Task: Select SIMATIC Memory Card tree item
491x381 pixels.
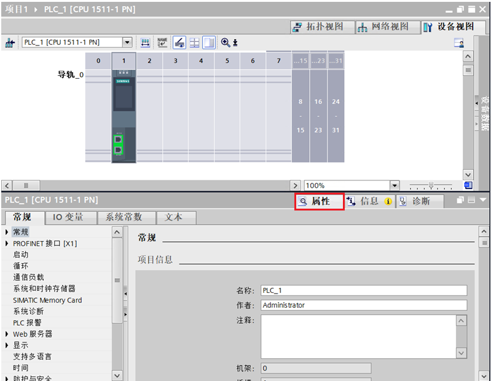Action: coord(47,300)
